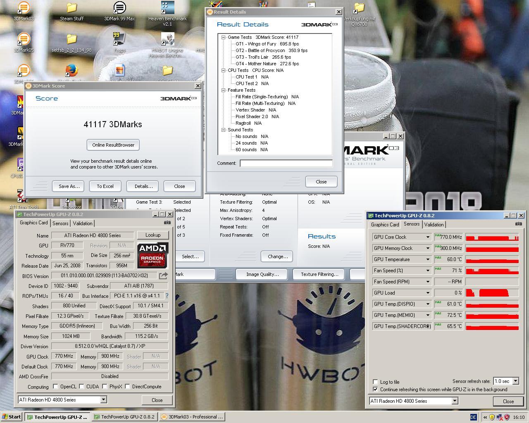
Task: Open HWBOT Unigine Heaven Benchmark icon
Action: 167,45
